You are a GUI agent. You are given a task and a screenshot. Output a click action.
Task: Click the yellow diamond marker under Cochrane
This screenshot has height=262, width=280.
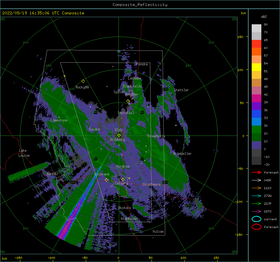tap(107, 180)
